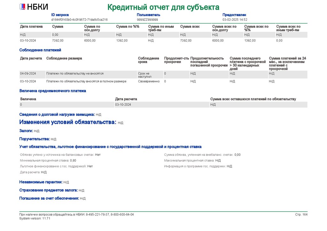Select the request ID value starting with d1644f0f

point(79,20)
